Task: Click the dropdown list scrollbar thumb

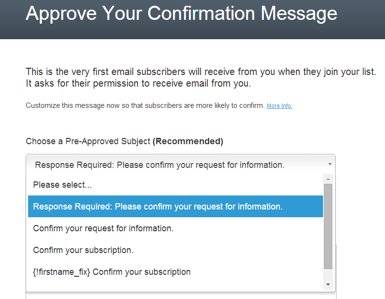Action: (x=328, y=225)
